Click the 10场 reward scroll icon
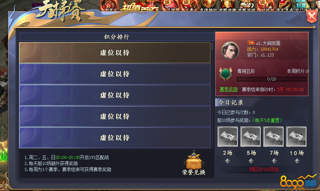320x191 pixels. 296,136
